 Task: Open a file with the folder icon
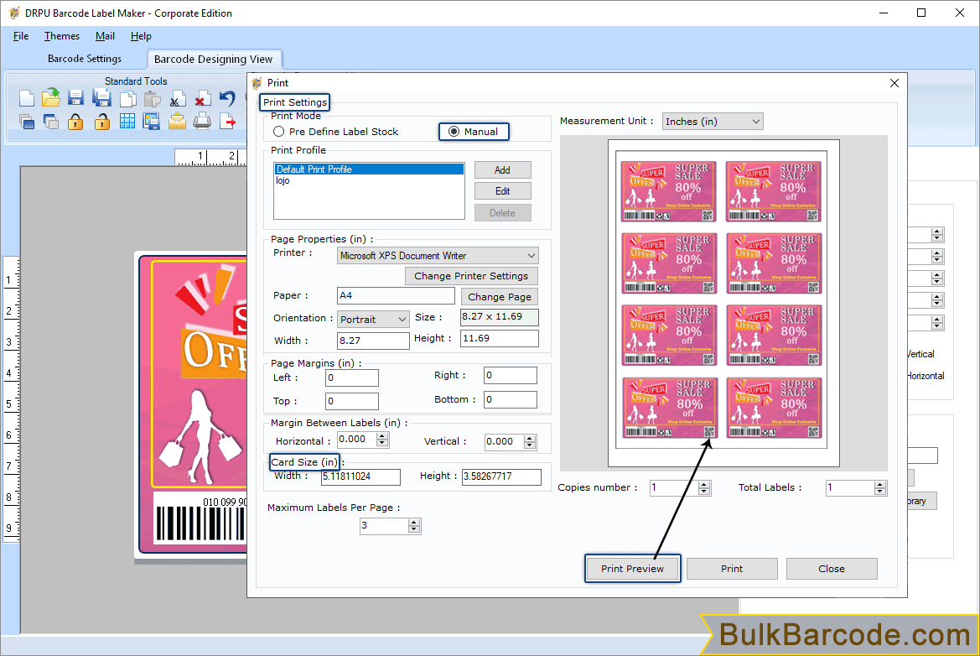(51, 98)
